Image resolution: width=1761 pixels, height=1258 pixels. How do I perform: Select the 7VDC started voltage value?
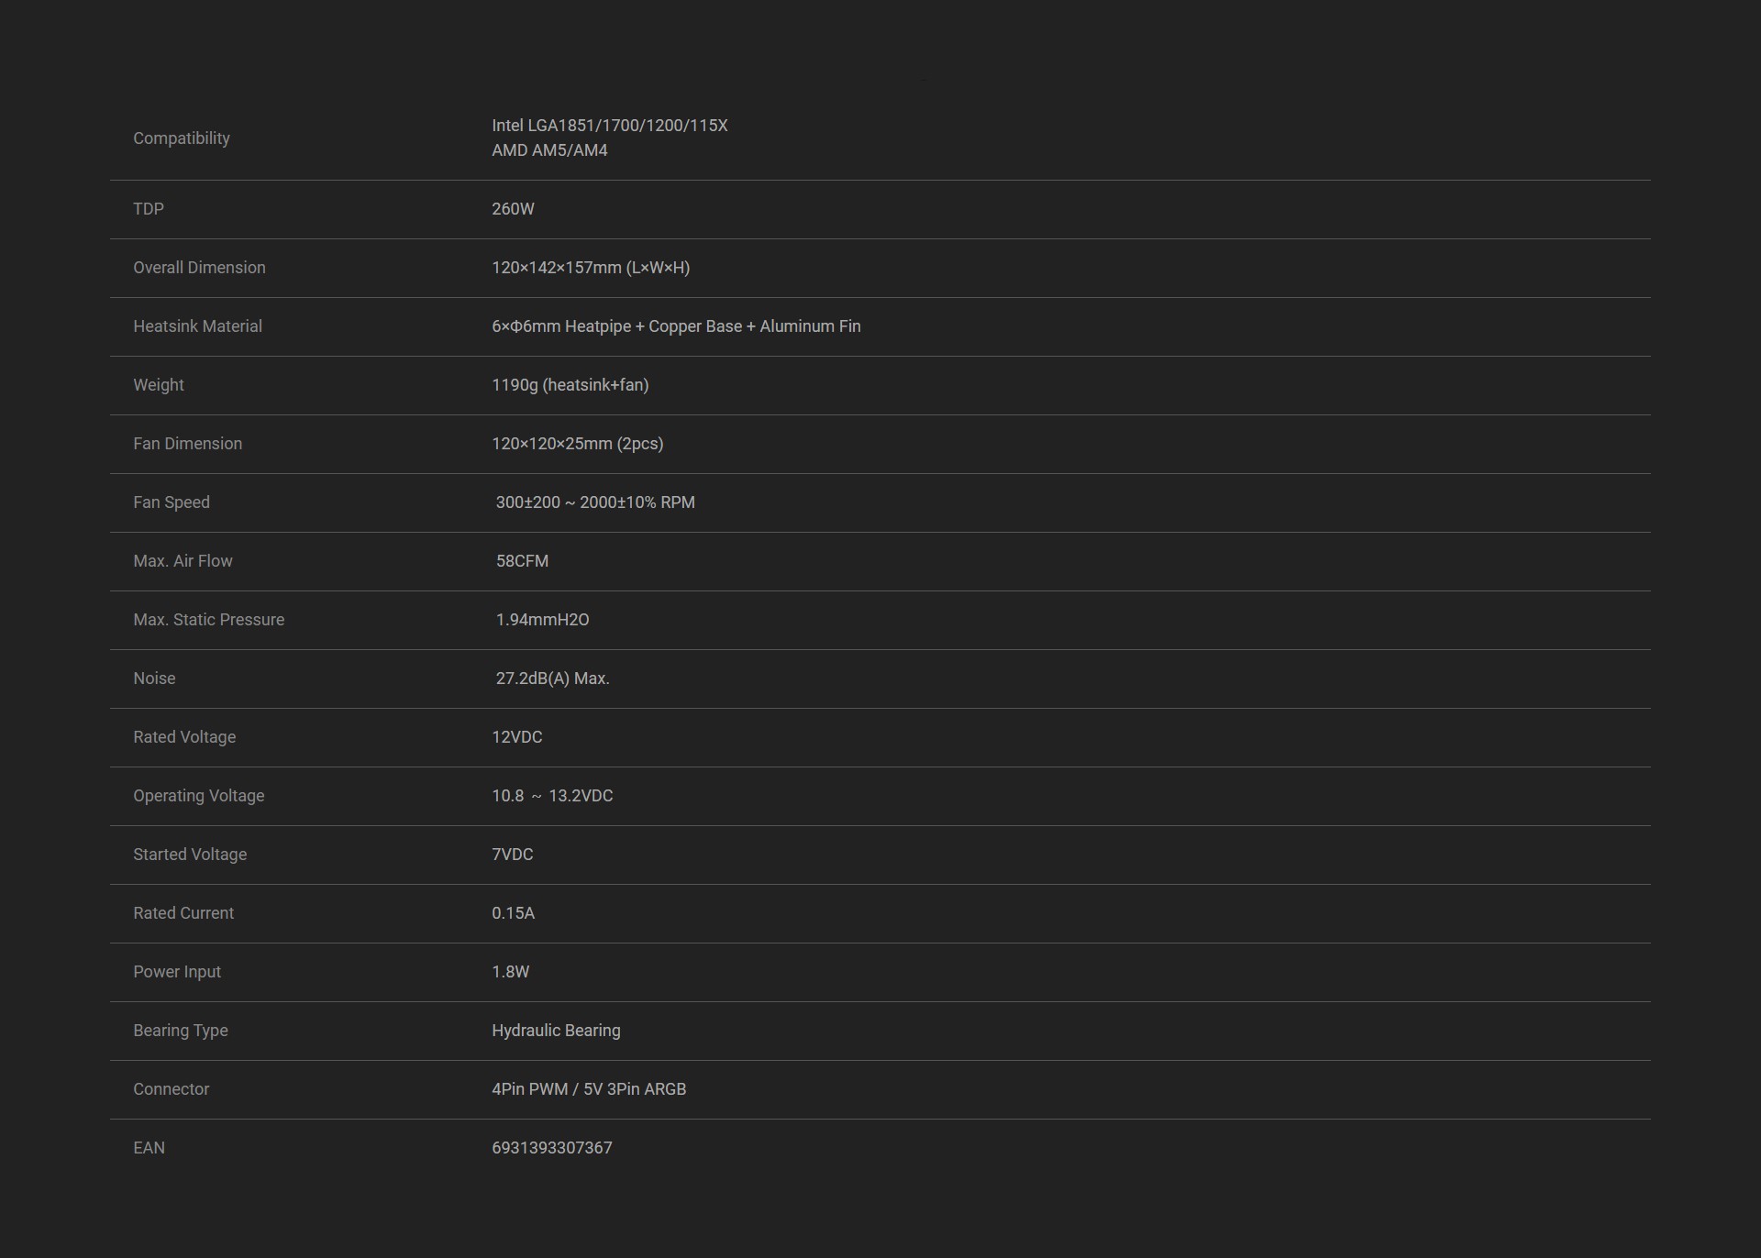click(512, 855)
